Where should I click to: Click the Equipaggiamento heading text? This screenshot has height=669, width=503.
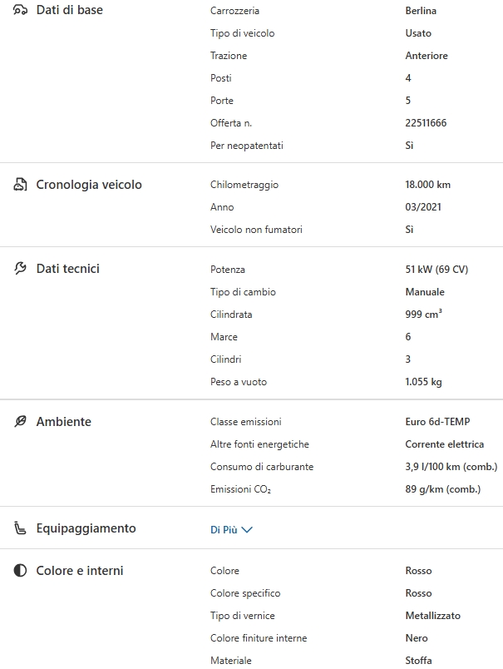click(86, 528)
